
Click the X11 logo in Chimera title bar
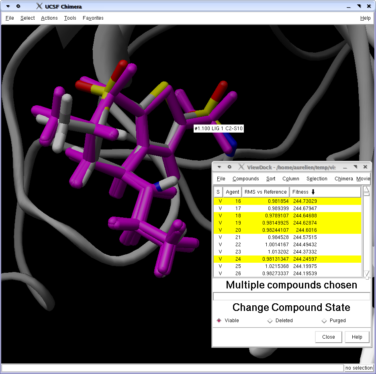click(x=39, y=6)
